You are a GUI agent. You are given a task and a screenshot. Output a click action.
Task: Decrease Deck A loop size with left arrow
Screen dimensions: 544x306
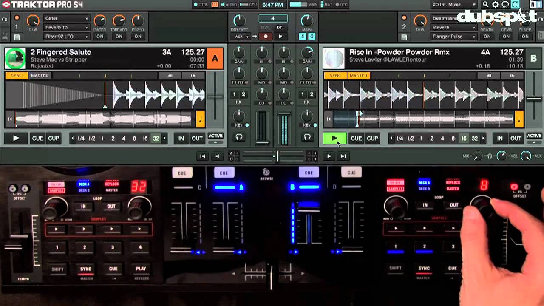73,139
